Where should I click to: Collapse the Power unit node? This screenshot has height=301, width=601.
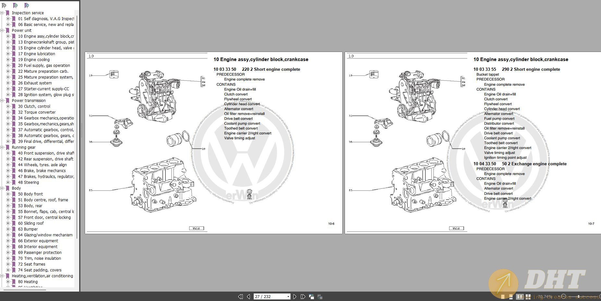tap(2, 31)
